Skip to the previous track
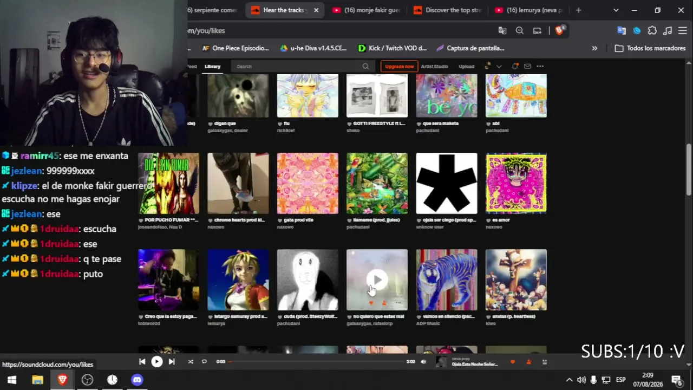Viewport: 693px width, 390px height. click(x=142, y=362)
